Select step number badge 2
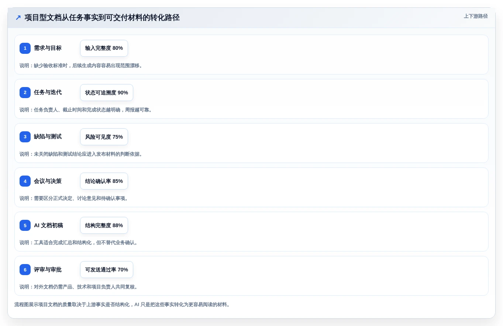503x326 pixels. [25, 93]
